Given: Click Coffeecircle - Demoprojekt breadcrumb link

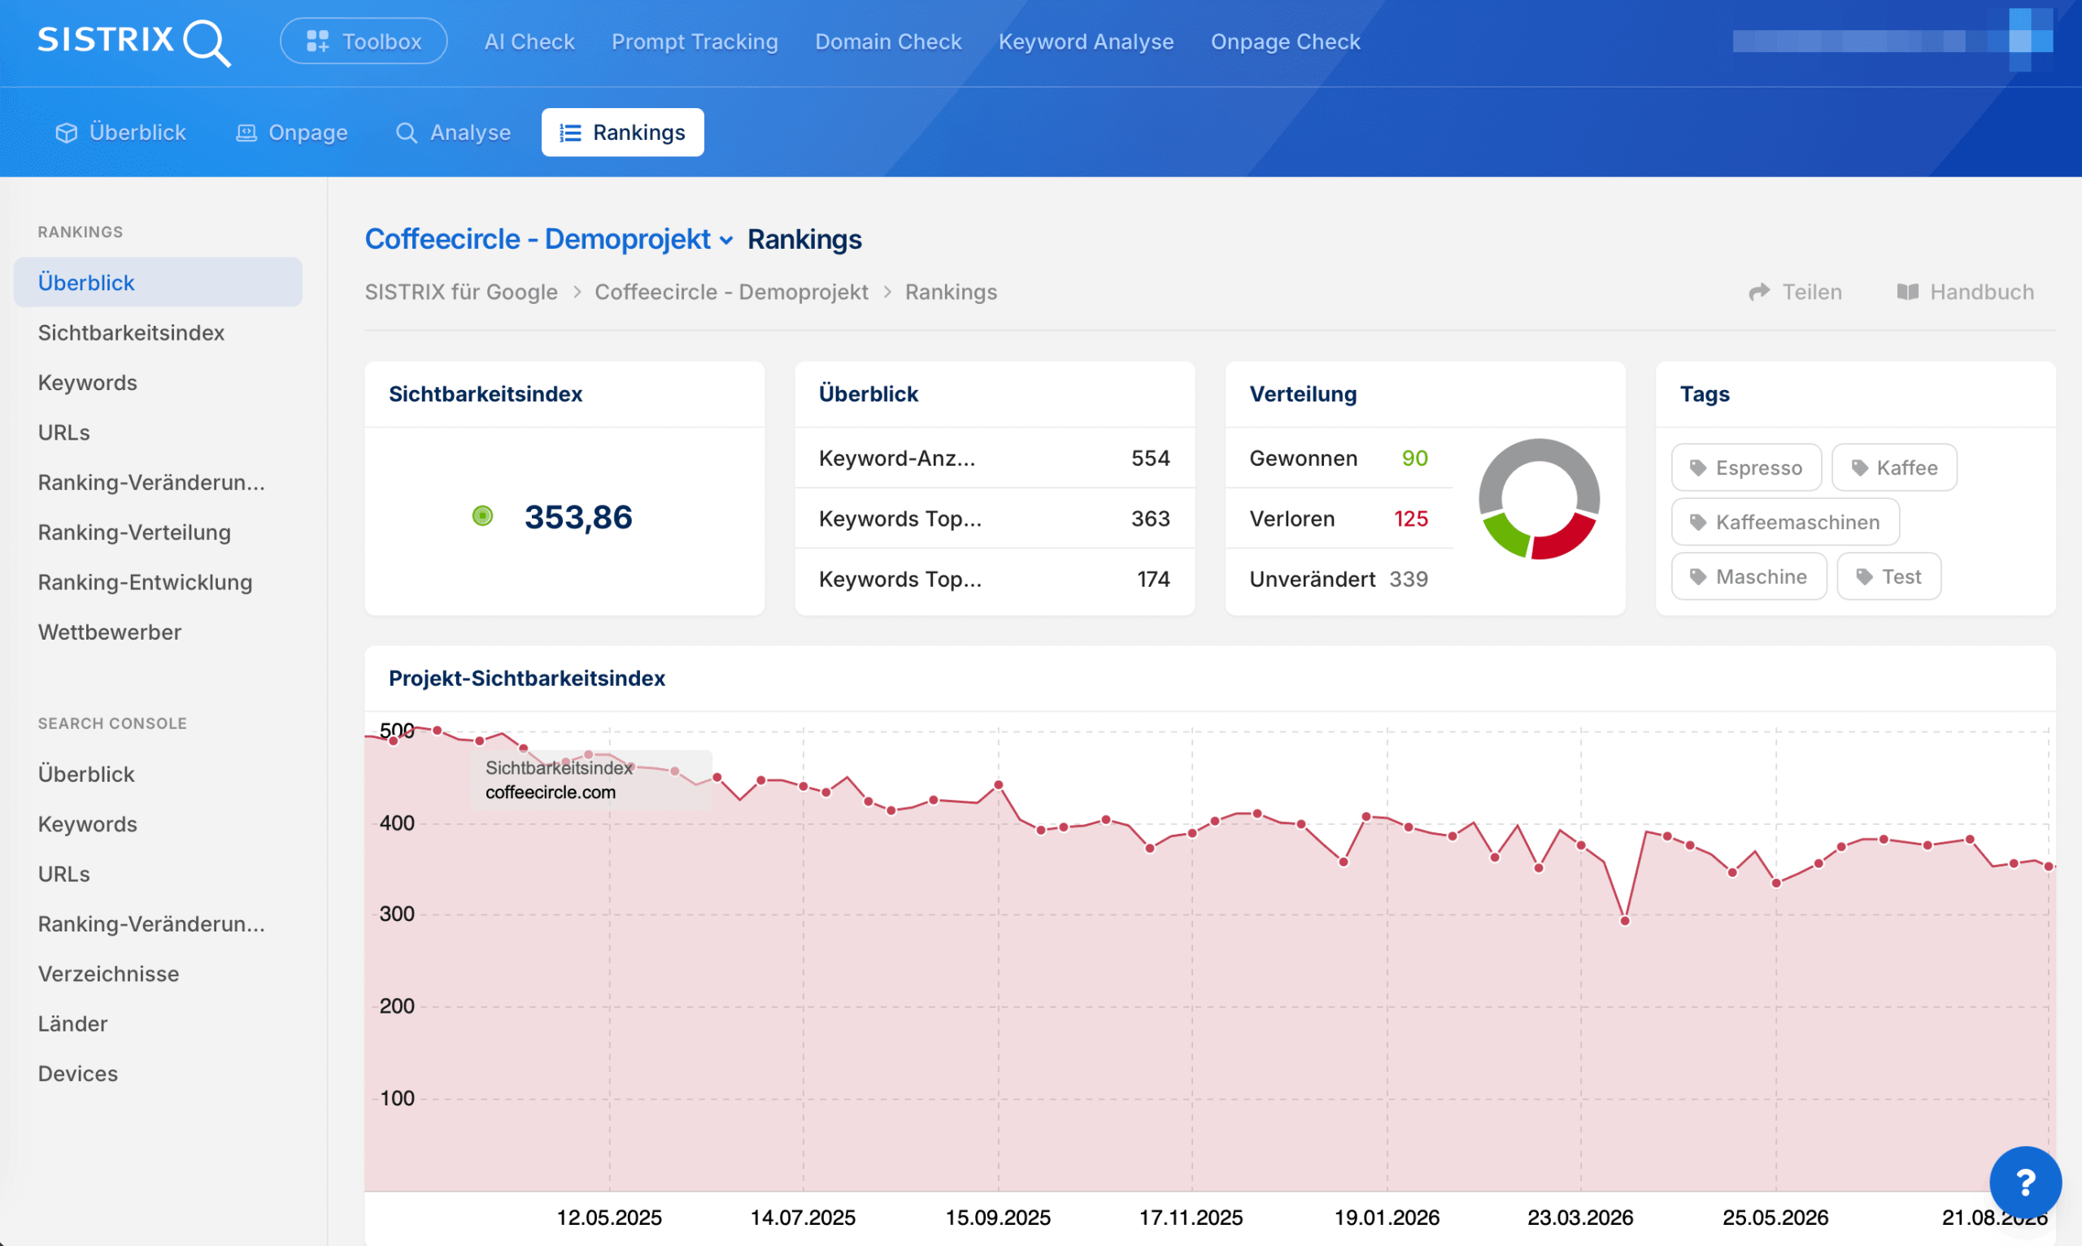Looking at the screenshot, I should [730, 292].
